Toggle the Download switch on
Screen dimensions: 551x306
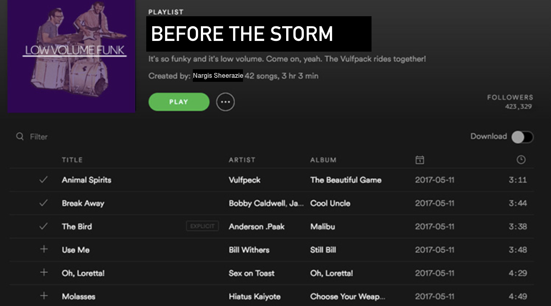pos(522,137)
